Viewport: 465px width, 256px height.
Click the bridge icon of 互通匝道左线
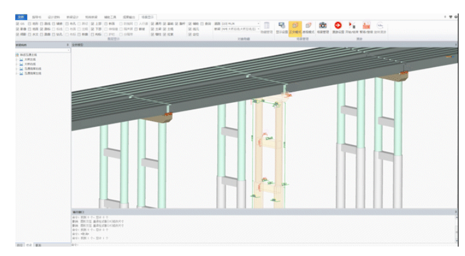pos(21,73)
